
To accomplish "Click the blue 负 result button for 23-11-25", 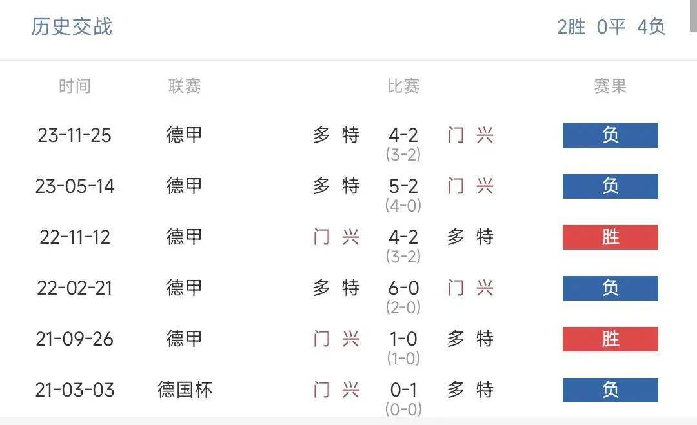I will tap(610, 135).
